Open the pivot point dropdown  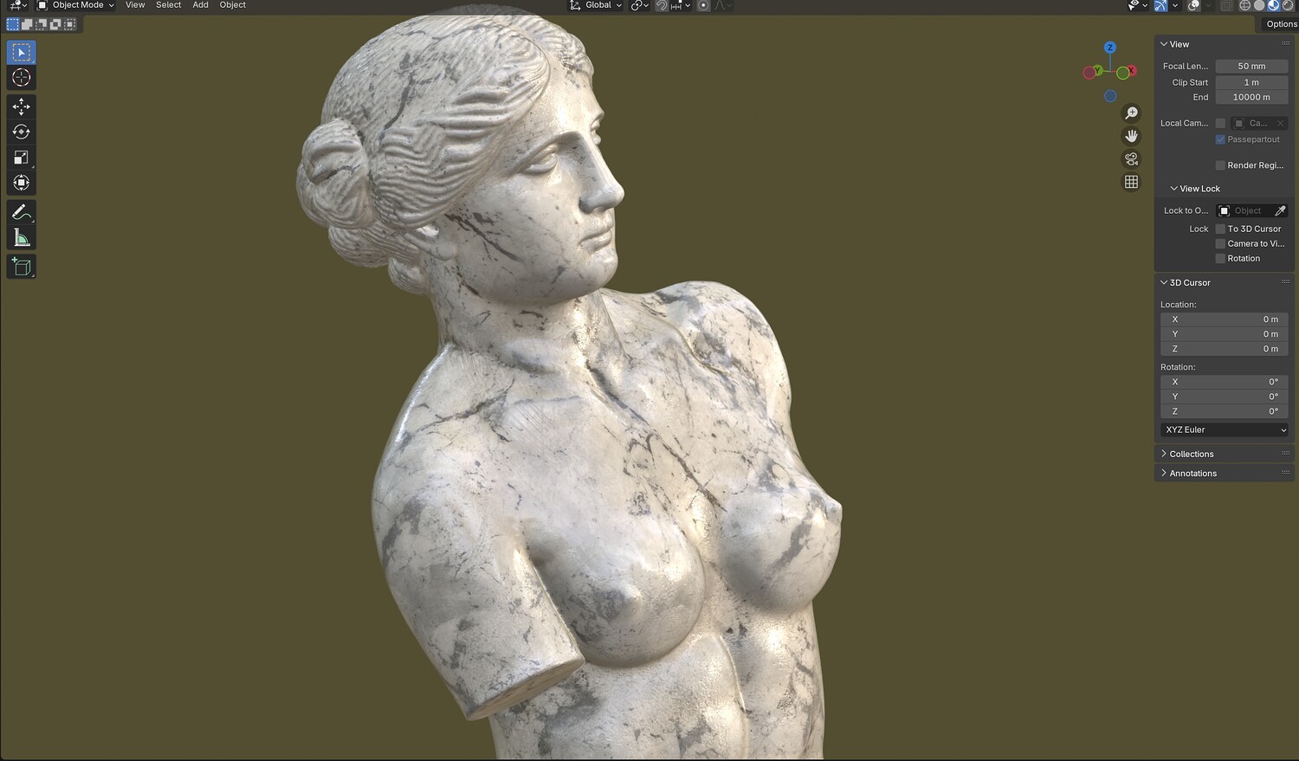[640, 5]
